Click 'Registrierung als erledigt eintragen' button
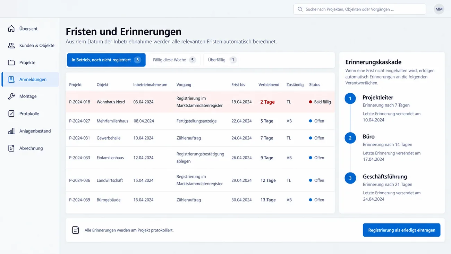This screenshot has height=254, width=451. pos(401,230)
